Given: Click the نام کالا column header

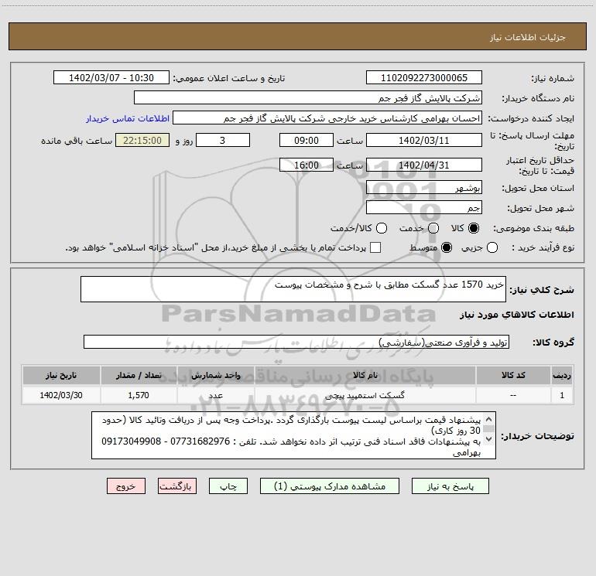Looking at the screenshot, I should (365, 375).
